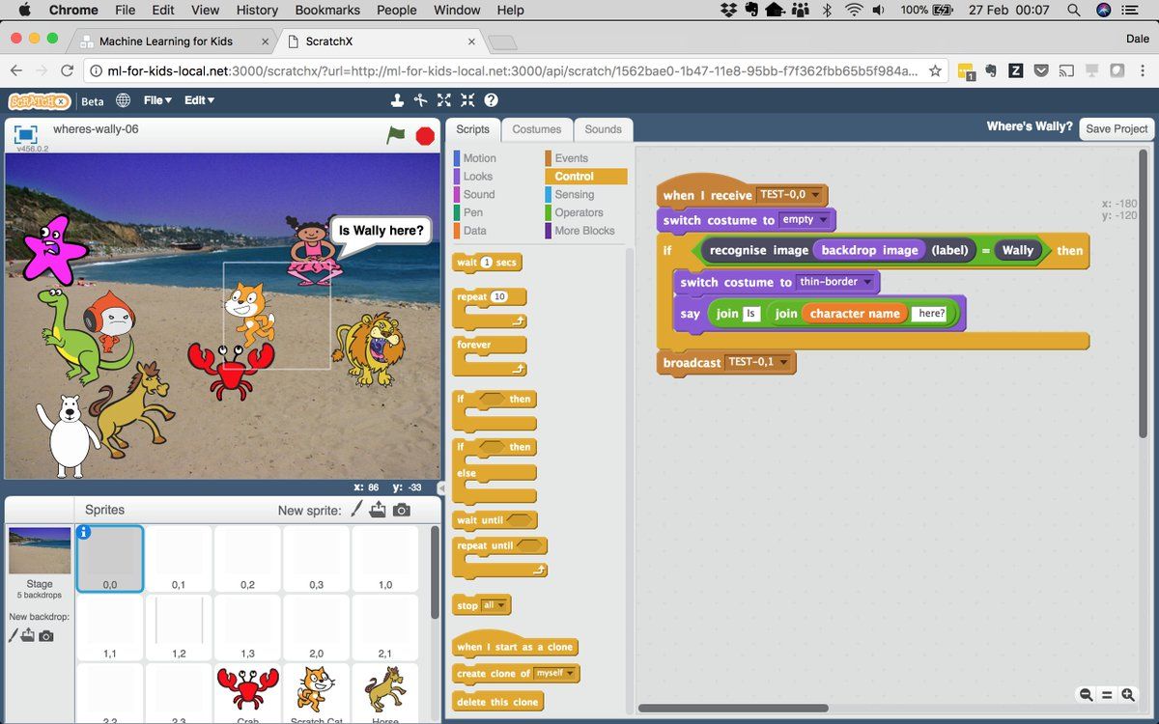Viewport: 1159px width, 724px height.
Task: Open the File menu in Scratch
Action: pyautogui.click(x=157, y=100)
